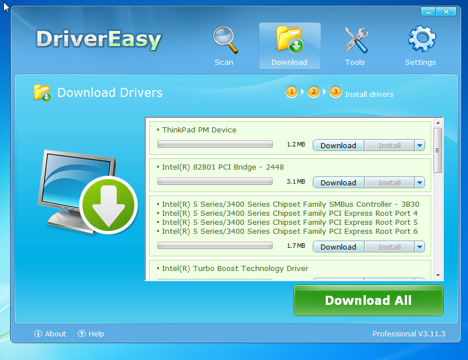Open the Tools wrench icon
This screenshot has width=468, height=360.
[356, 40]
